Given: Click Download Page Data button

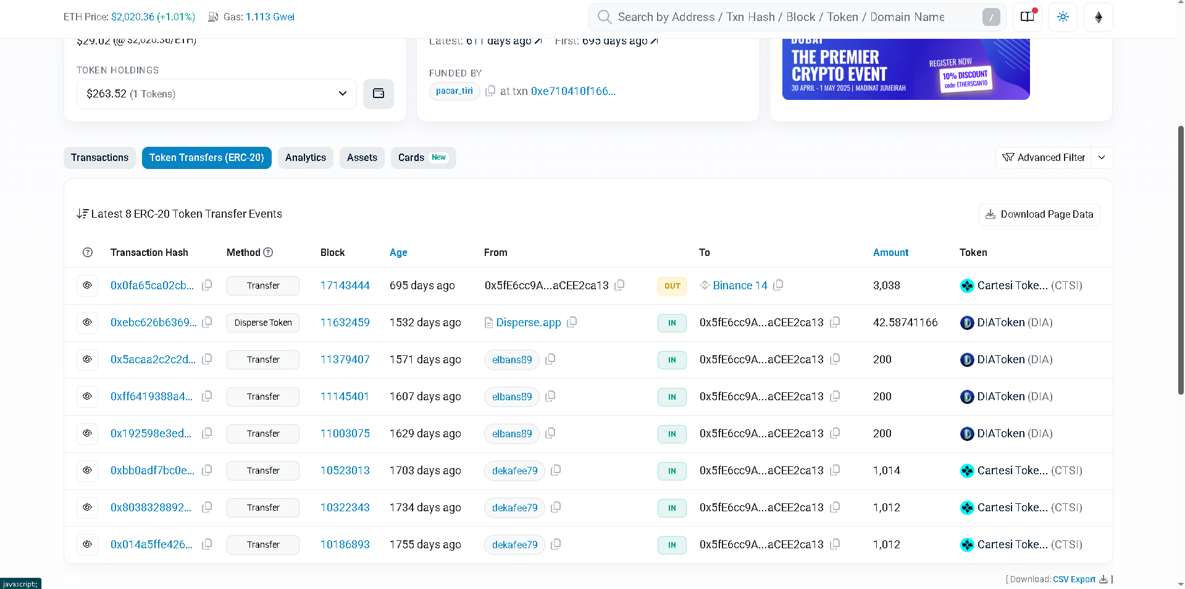Looking at the screenshot, I should point(1039,215).
